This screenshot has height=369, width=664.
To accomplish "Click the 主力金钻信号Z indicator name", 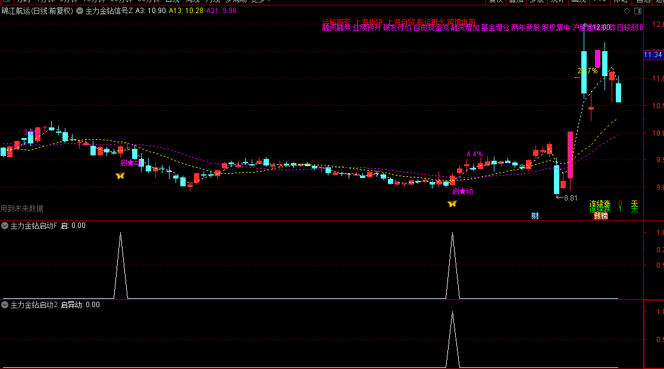I will point(109,11).
